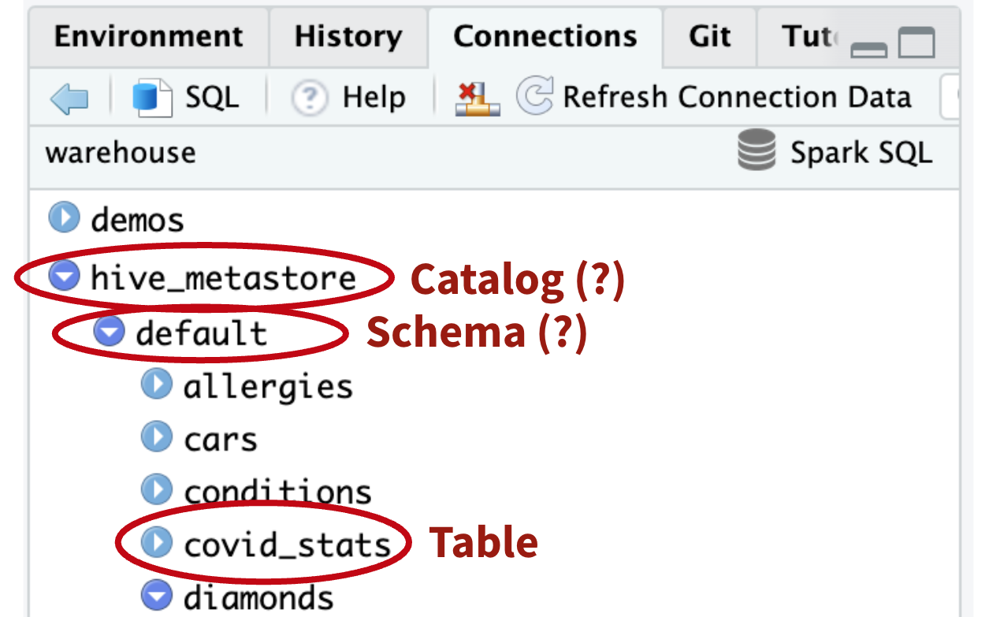Switch to the History tab
Viewport: 1000px width, 617px height.
348,37
